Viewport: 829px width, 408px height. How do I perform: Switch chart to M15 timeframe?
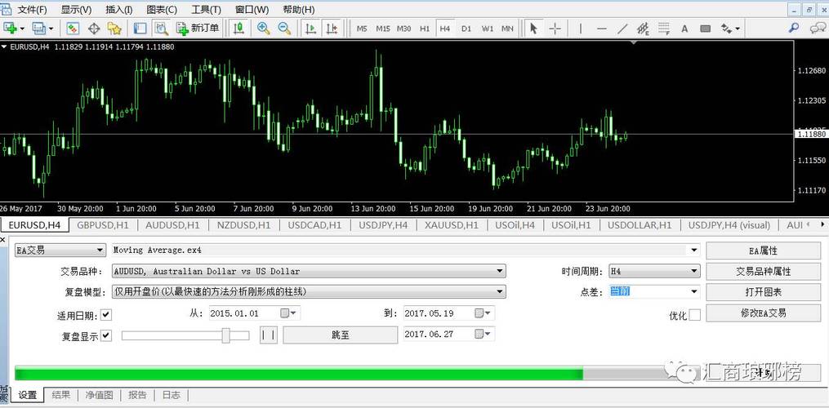tap(383, 29)
